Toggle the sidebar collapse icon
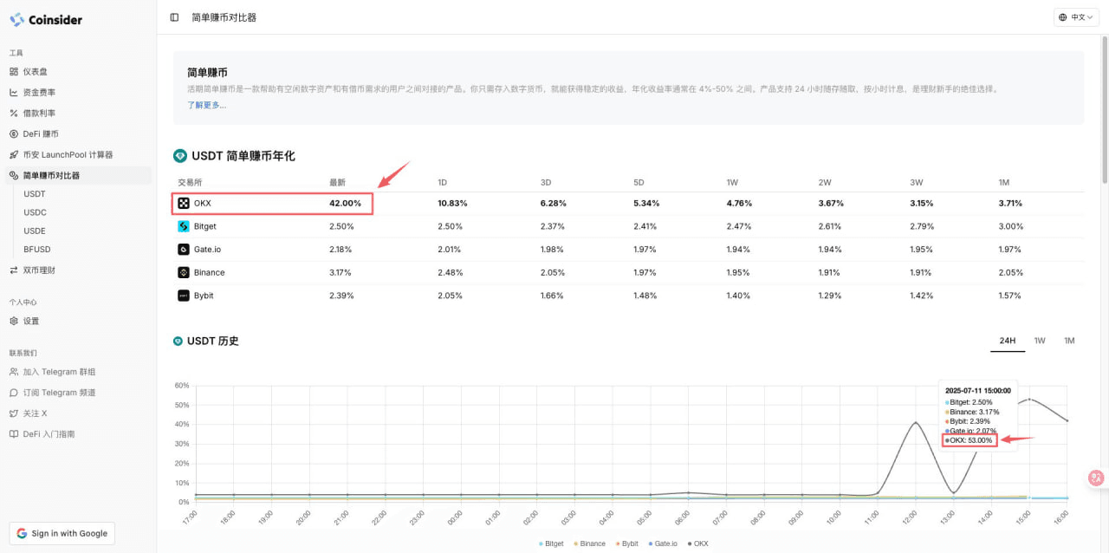 point(174,17)
